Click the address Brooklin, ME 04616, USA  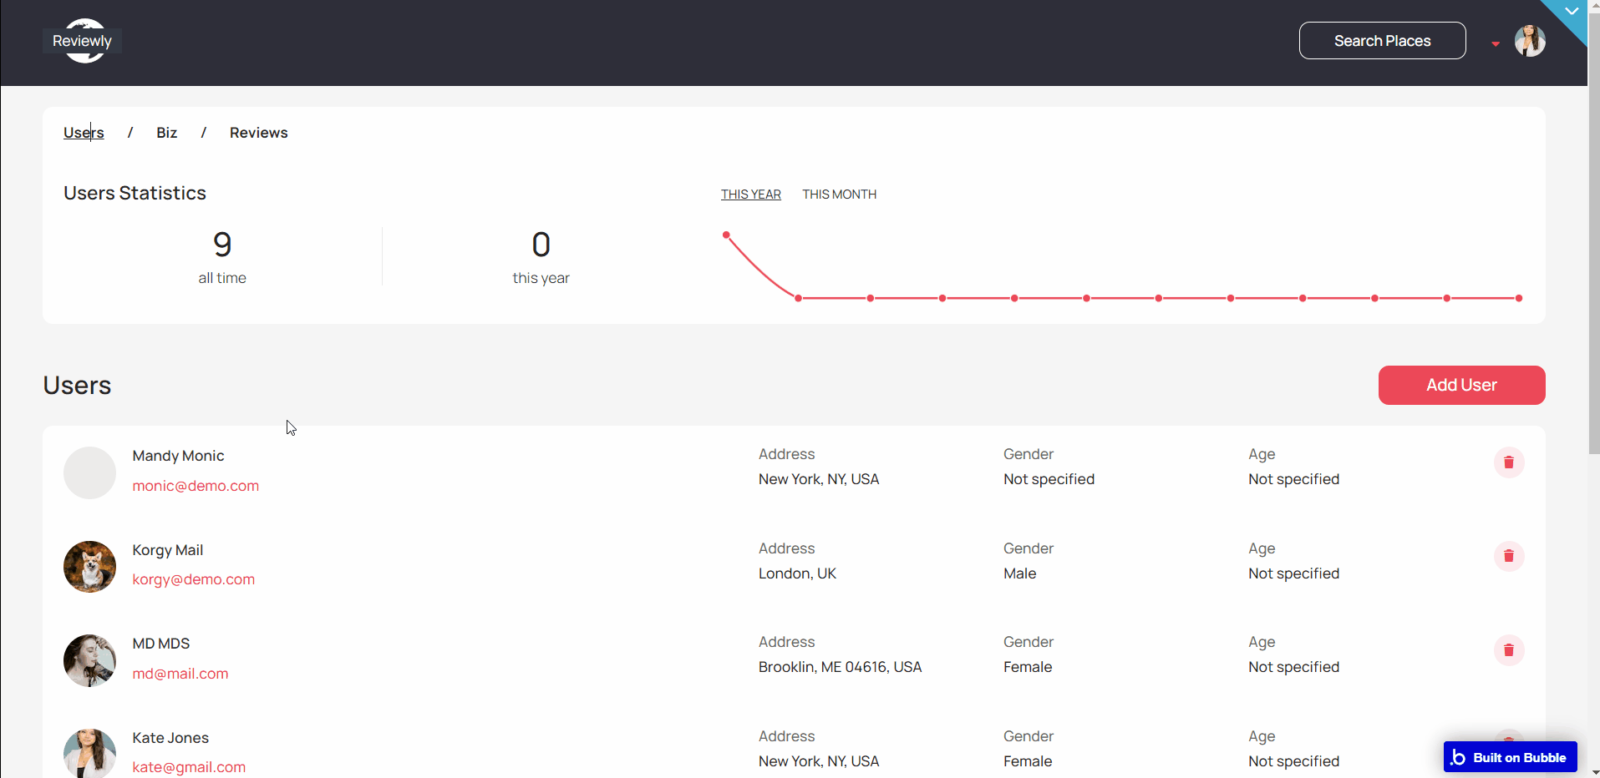(x=841, y=667)
